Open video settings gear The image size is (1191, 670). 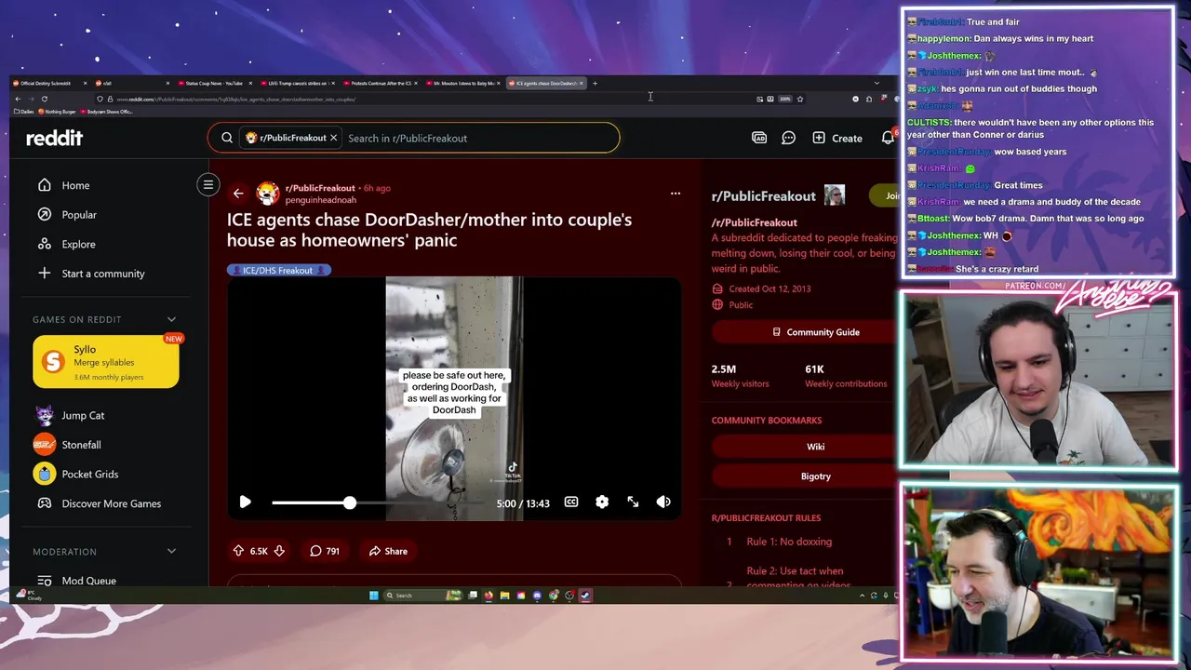[602, 502]
